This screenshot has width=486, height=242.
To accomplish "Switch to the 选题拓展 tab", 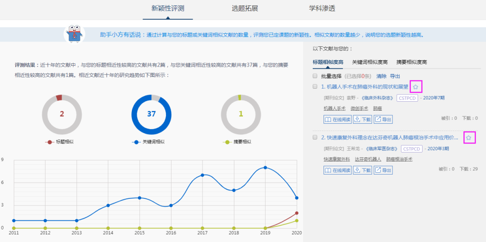I will point(245,9).
